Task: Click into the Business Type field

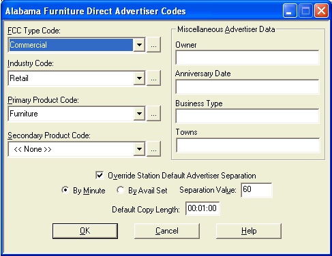Action: pos(247,116)
